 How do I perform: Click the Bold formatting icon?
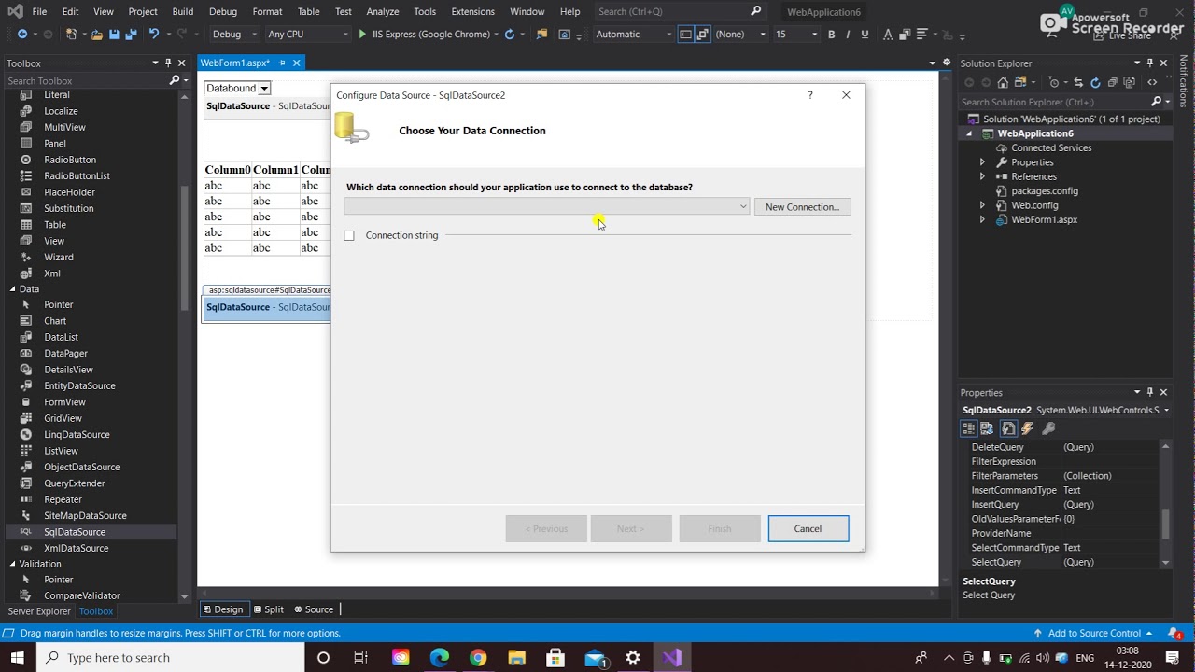pos(831,34)
